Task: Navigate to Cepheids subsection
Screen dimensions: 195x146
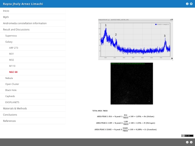Action: click(x=33, y=96)
